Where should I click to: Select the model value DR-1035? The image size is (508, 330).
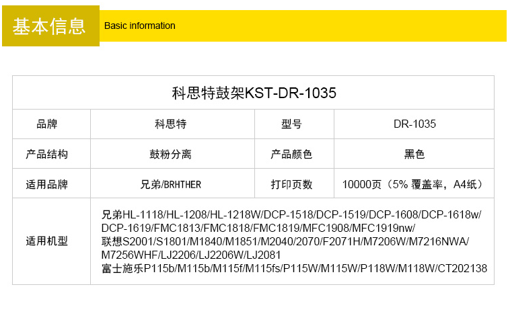point(414,124)
